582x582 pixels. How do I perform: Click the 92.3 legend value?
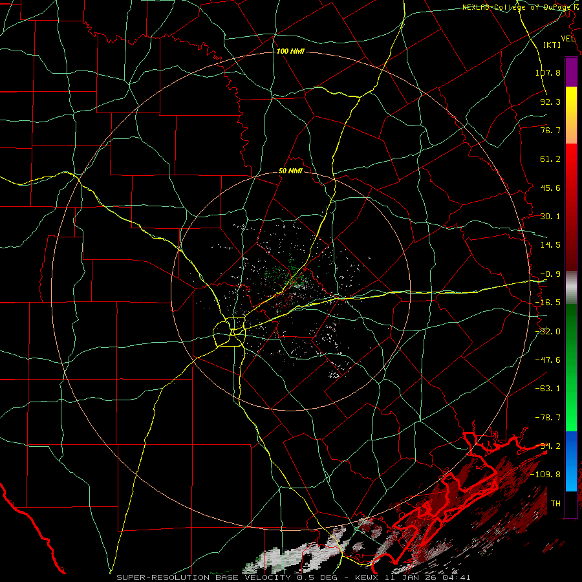pos(550,102)
